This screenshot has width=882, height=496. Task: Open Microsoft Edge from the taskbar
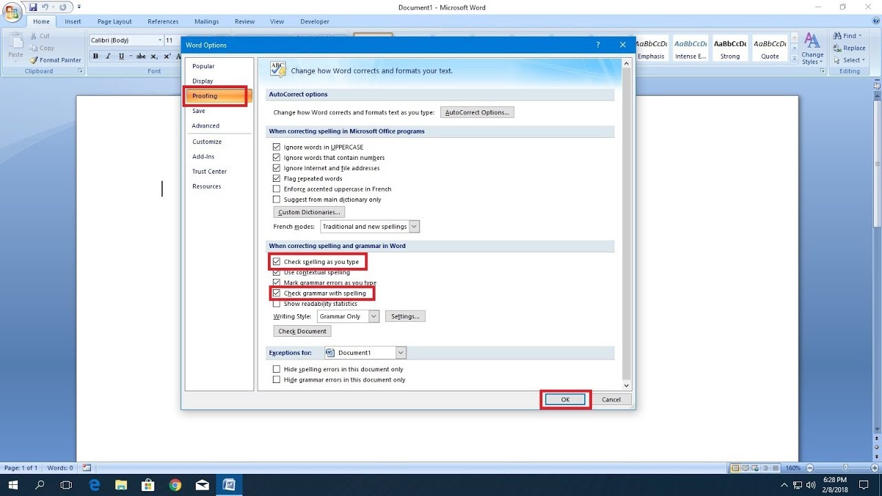pyautogui.click(x=95, y=485)
